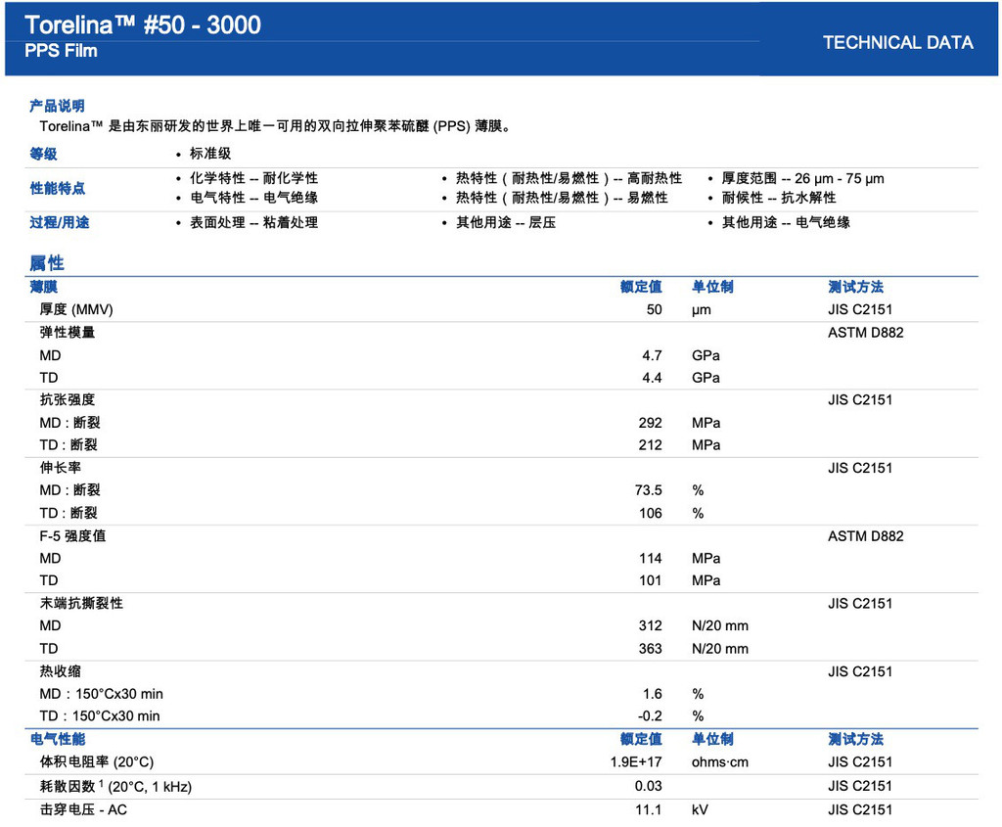Click "JIS C2151" in the 厚度 (MMV) row
The image size is (1002, 827).
pyautogui.click(x=860, y=309)
